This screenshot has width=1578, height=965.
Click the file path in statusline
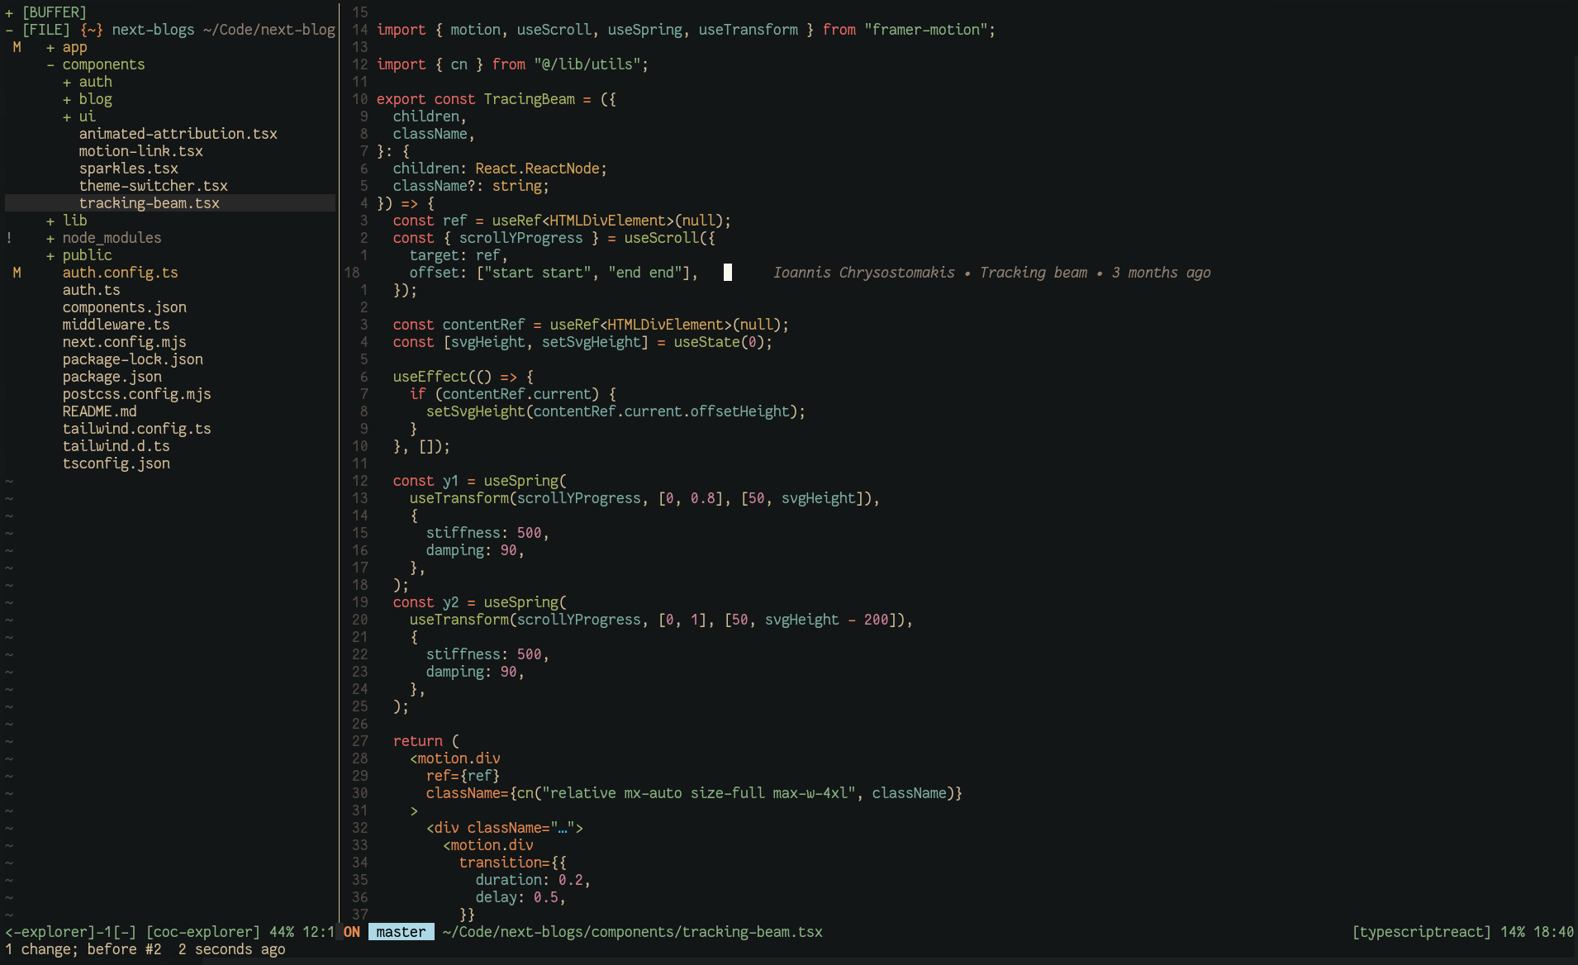point(632,932)
